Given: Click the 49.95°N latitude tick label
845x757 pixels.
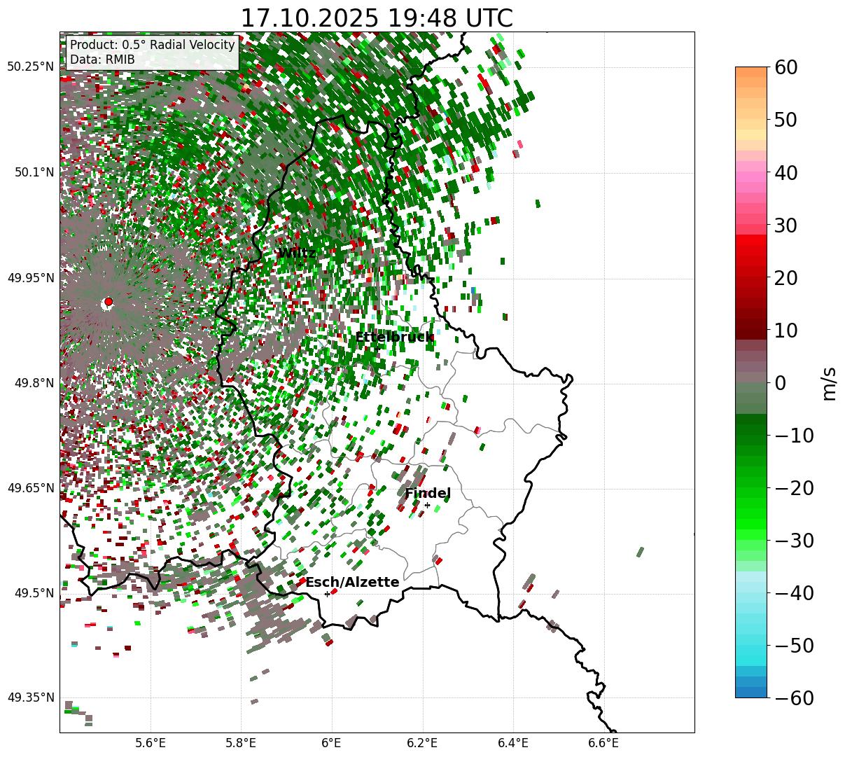Looking at the screenshot, I should pyautogui.click(x=30, y=278).
